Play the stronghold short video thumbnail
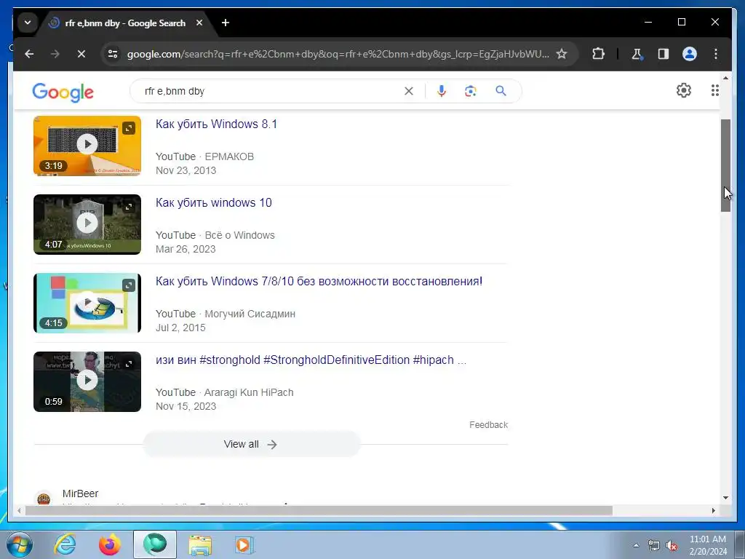745x559 pixels. click(87, 381)
